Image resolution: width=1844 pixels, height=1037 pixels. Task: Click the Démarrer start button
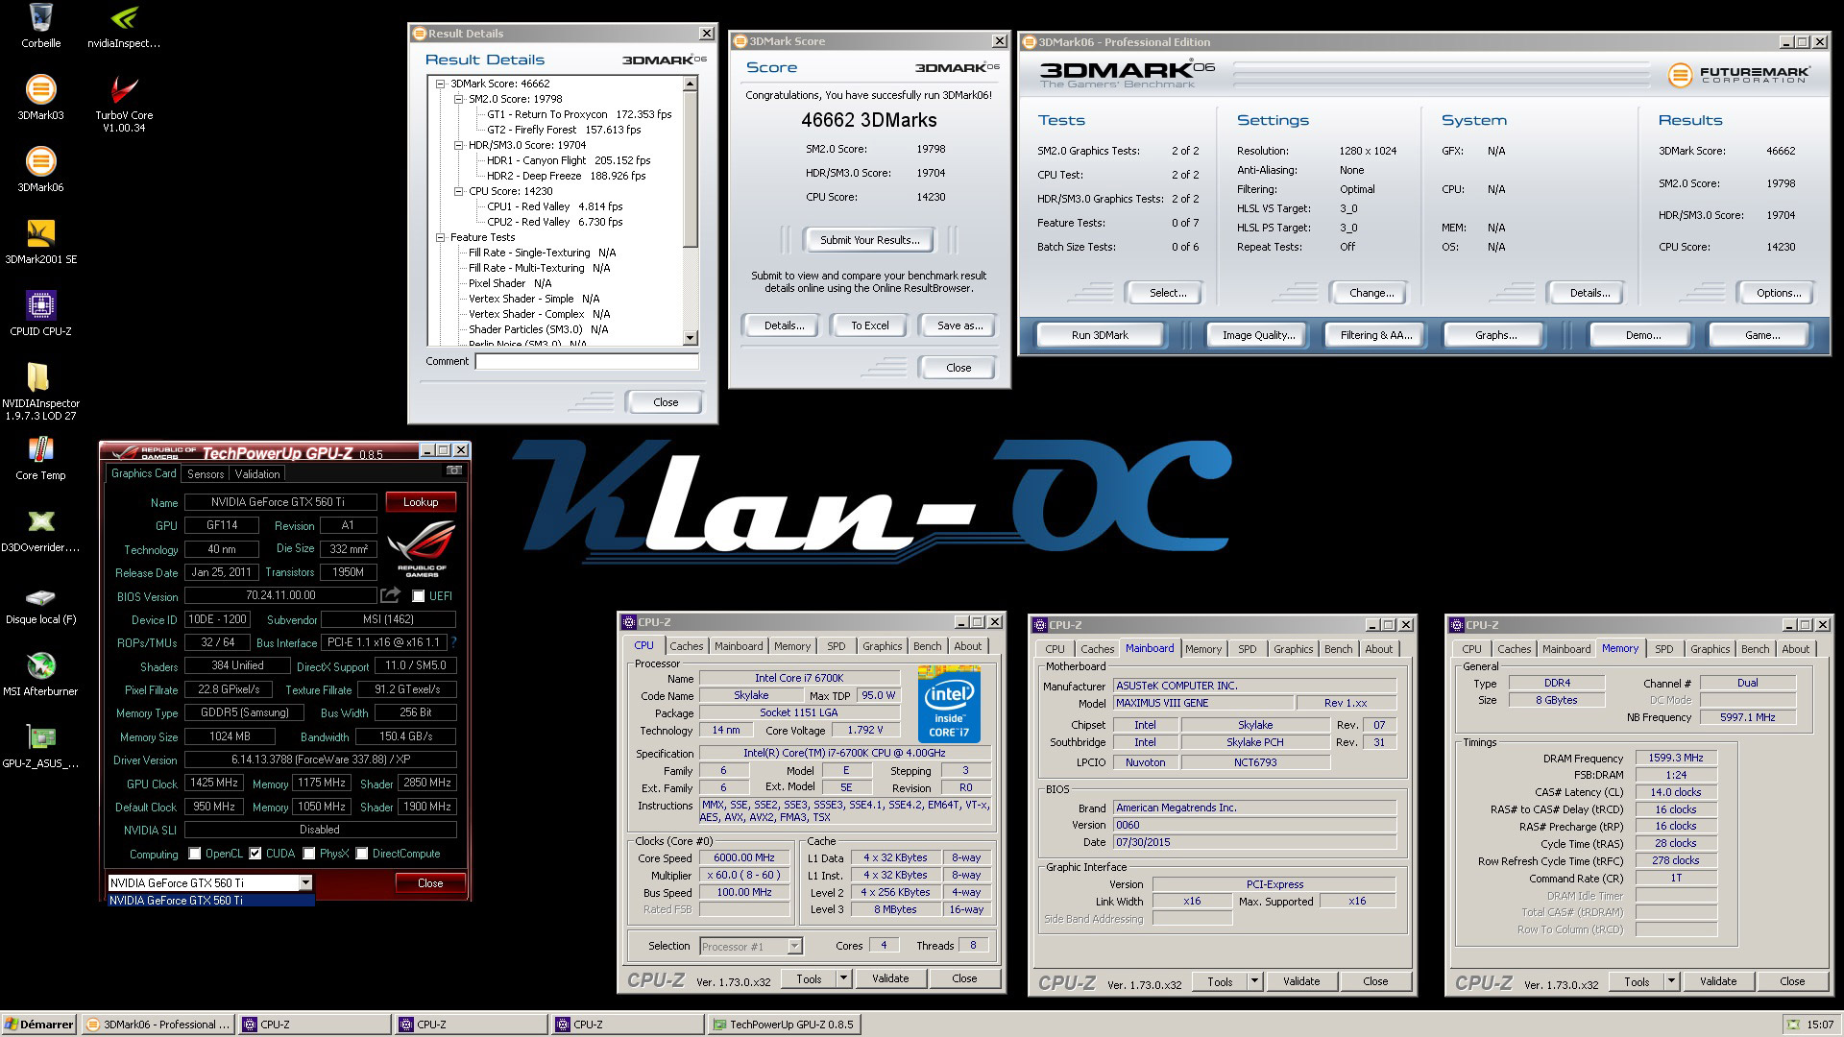point(38,1025)
